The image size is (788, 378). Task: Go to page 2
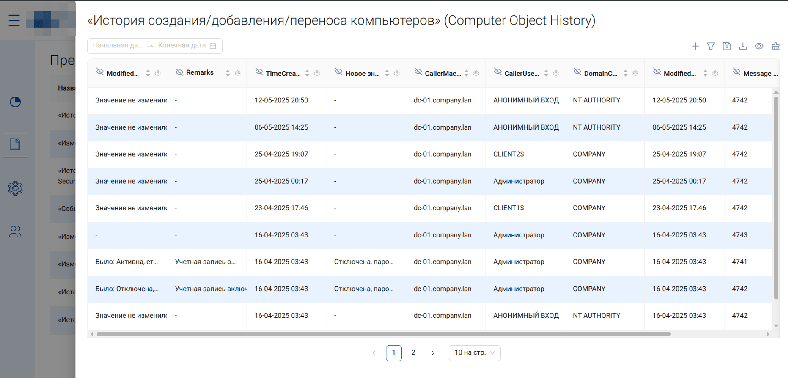413,353
